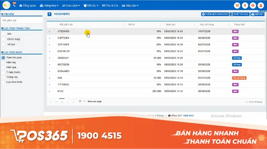The width and height of the screenshot is (267, 149).
Task: Click the Mới badge for voucher A70D54B5
Action: pyautogui.click(x=235, y=32)
